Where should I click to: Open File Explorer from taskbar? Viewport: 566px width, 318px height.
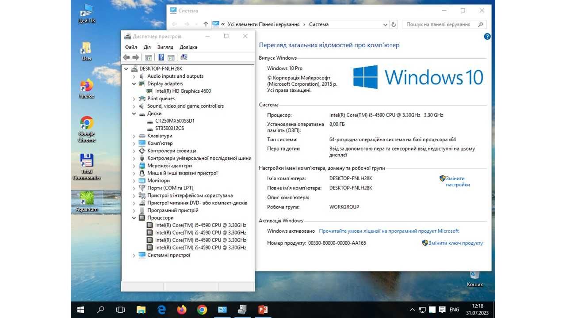tap(141, 310)
